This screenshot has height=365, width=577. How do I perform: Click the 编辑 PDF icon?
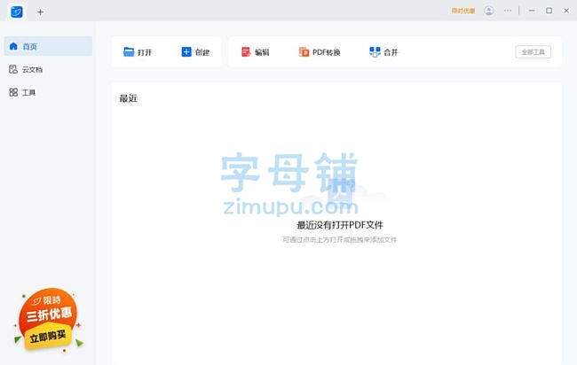(246, 51)
